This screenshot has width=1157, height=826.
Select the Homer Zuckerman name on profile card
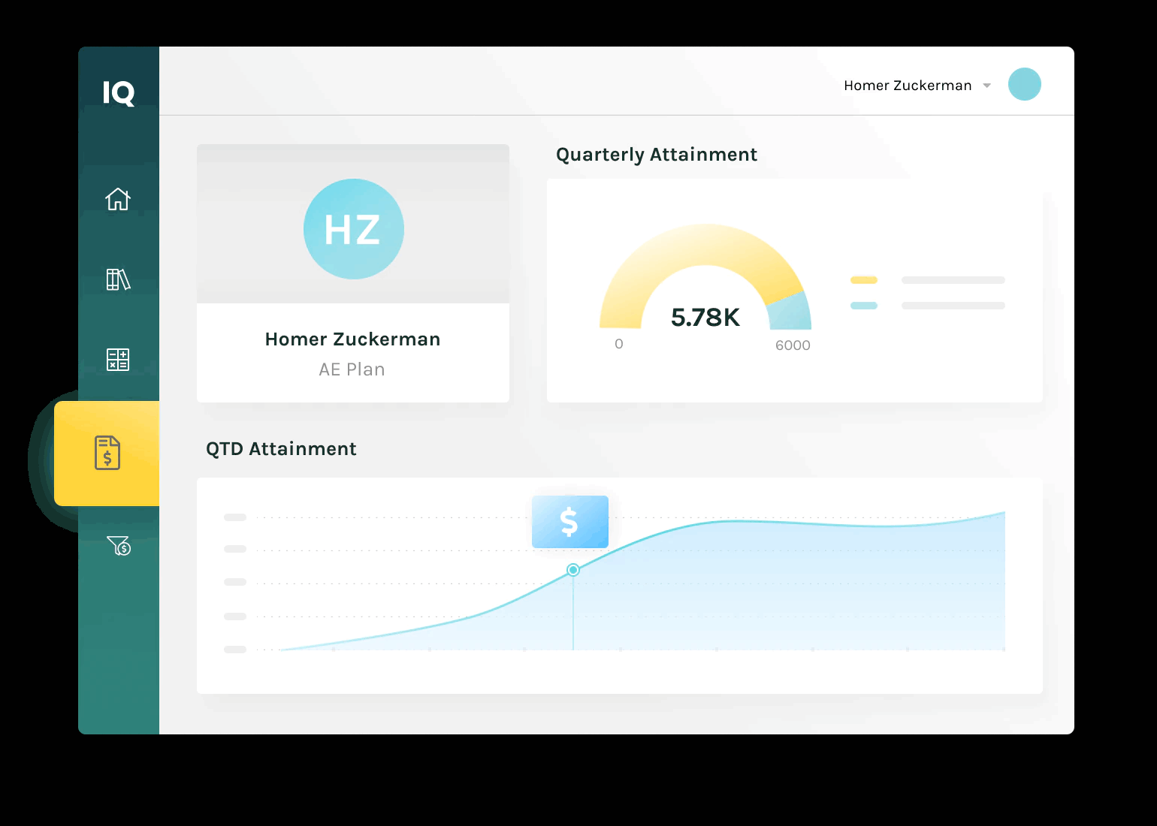coord(352,339)
